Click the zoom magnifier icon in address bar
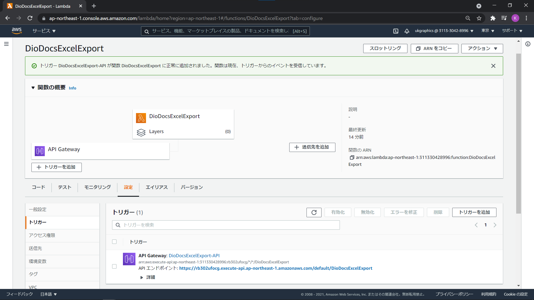This screenshot has width=534, height=300. pyautogui.click(x=468, y=18)
